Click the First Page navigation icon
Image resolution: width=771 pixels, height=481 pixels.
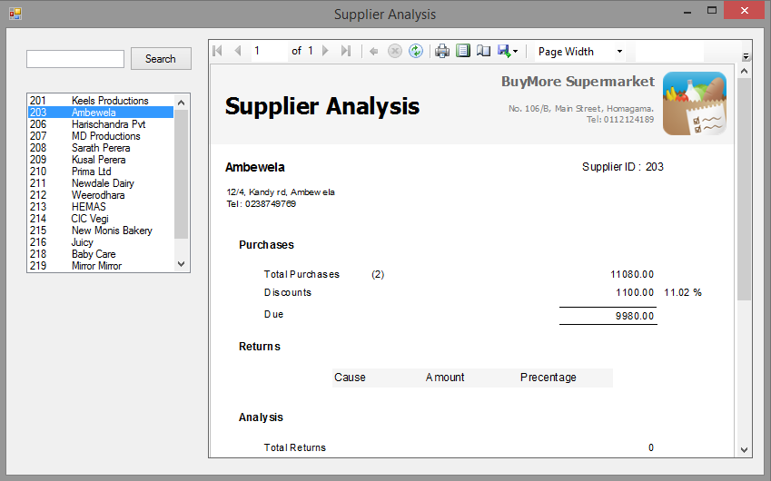click(x=218, y=52)
